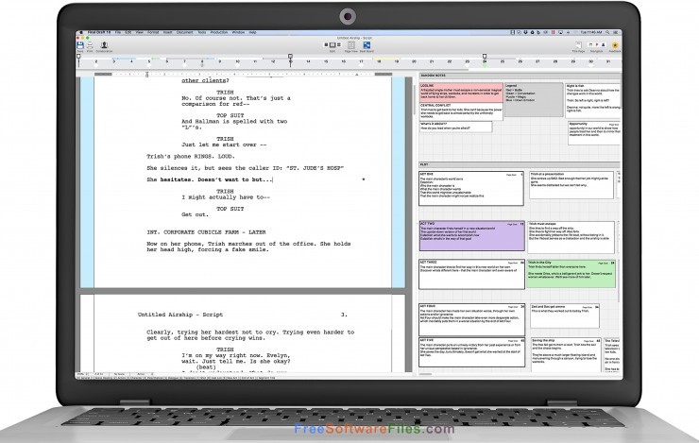Open the View menu
The width and height of the screenshot is (699, 443).
point(139,32)
